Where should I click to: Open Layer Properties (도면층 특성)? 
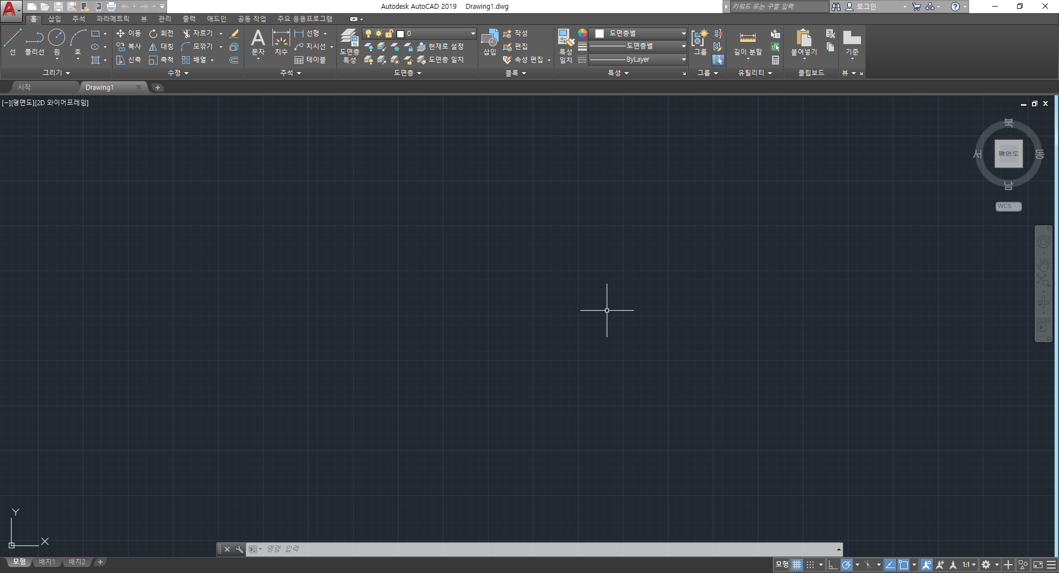pyautogui.click(x=349, y=45)
